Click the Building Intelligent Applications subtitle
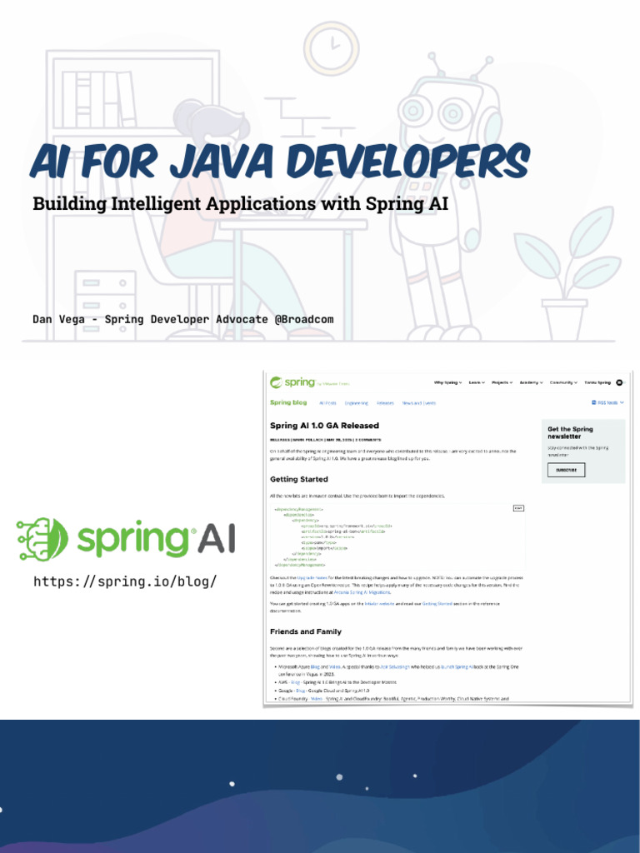Image resolution: width=640 pixels, height=853 pixels. 241,203
